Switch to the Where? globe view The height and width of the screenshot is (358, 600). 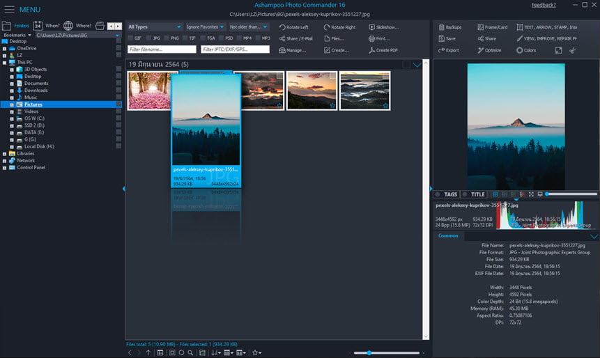(77, 26)
